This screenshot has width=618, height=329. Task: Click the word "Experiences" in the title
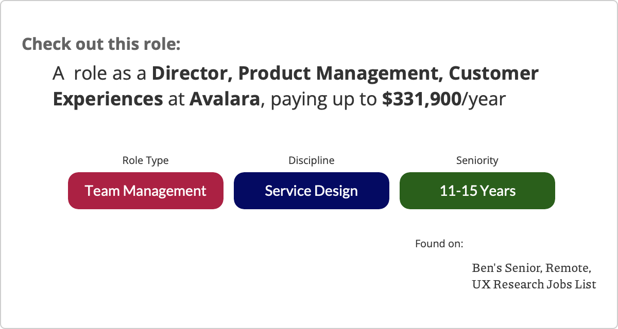[108, 99]
